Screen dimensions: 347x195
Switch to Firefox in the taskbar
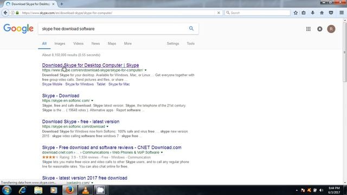(69, 190)
